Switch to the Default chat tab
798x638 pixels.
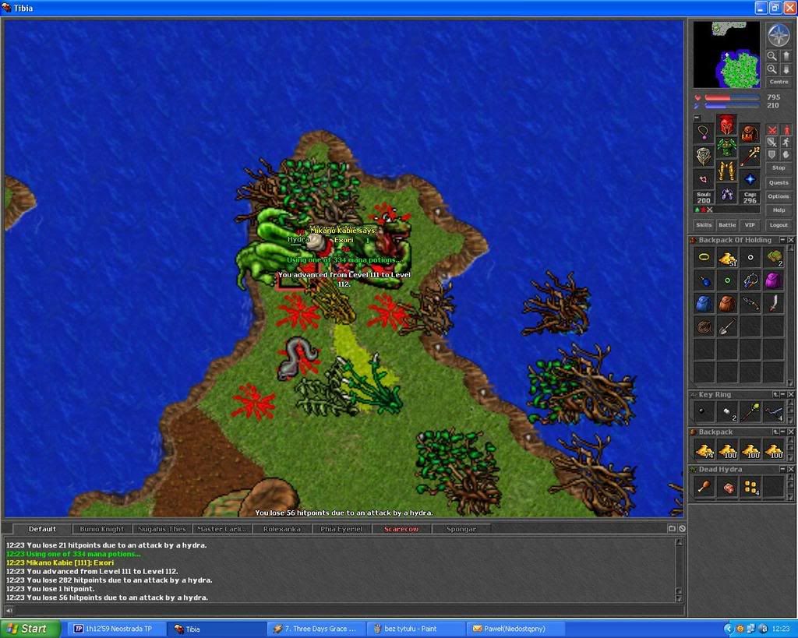[42, 529]
